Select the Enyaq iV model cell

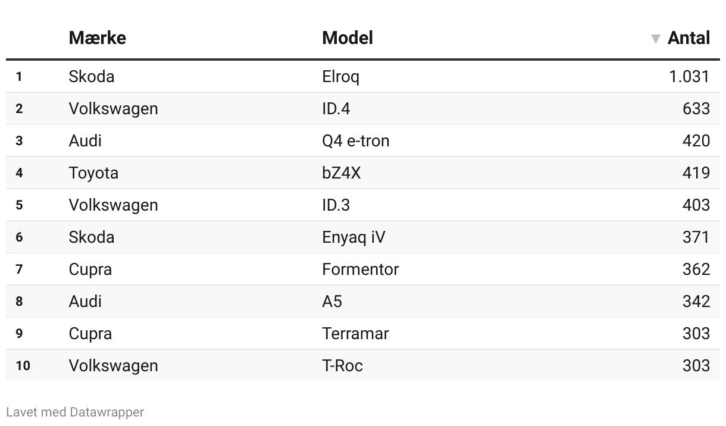click(353, 237)
